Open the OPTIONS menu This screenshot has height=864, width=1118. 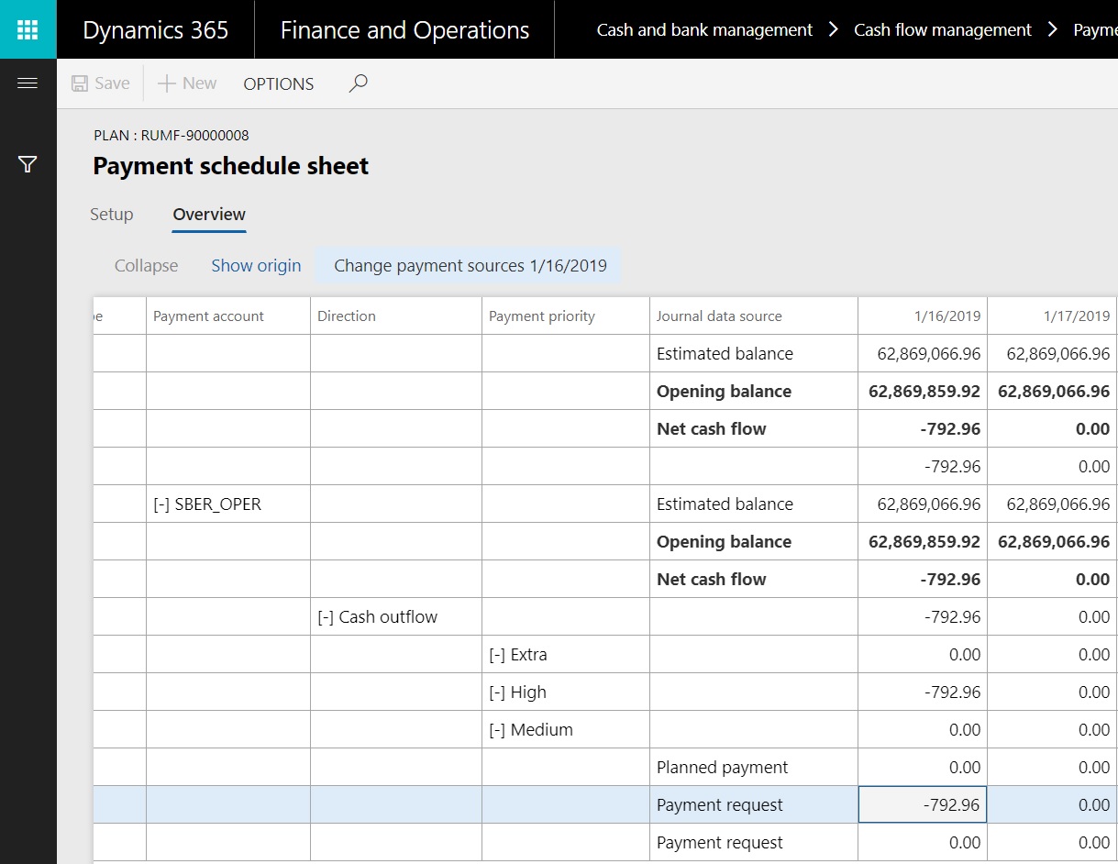279,83
